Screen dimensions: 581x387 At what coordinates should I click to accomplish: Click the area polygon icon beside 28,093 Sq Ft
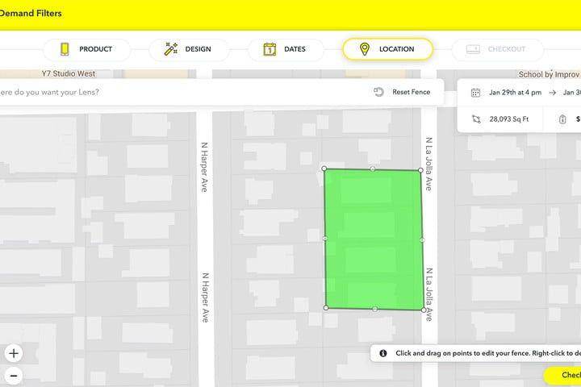pos(476,119)
